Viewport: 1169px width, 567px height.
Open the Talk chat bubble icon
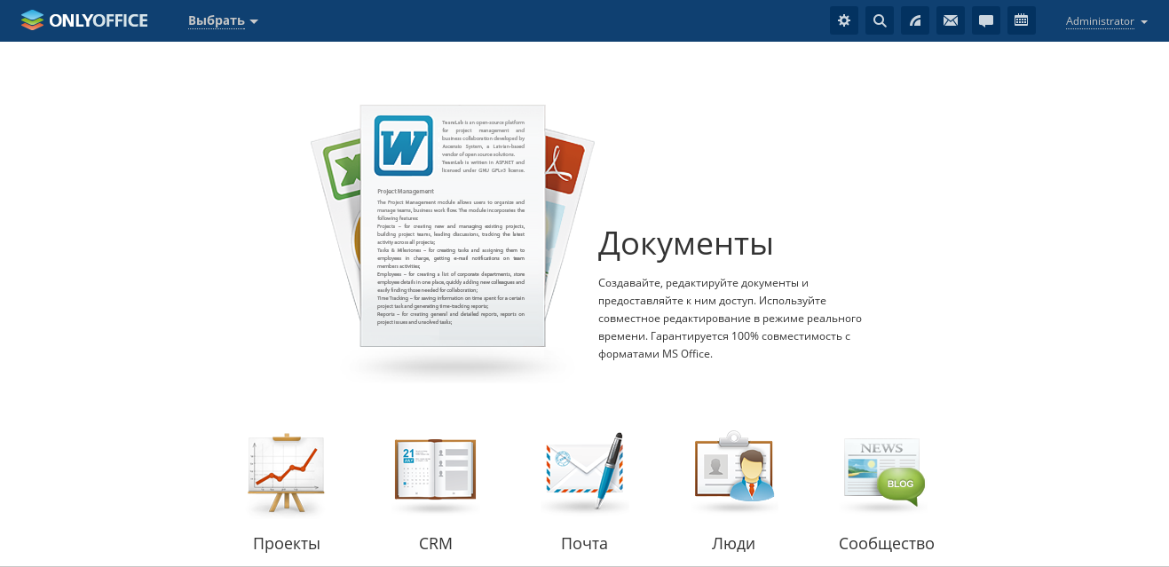tap(986, 20)
